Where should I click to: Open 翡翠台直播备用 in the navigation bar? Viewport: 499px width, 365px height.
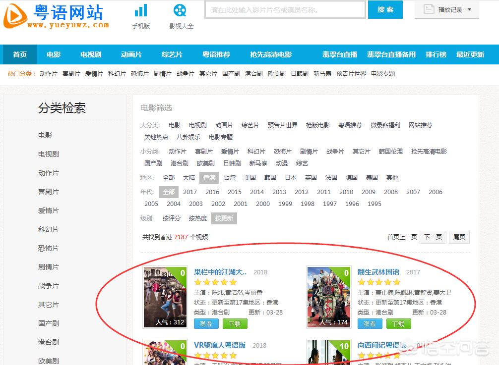(x=391, y=54)
